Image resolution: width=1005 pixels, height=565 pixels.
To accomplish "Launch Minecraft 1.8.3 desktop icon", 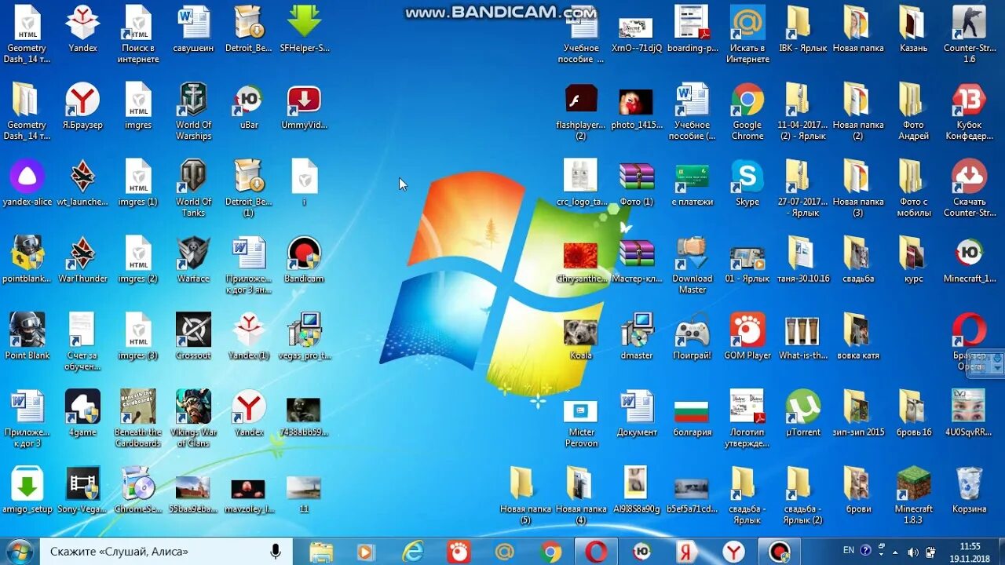I will tap(914, 495).
